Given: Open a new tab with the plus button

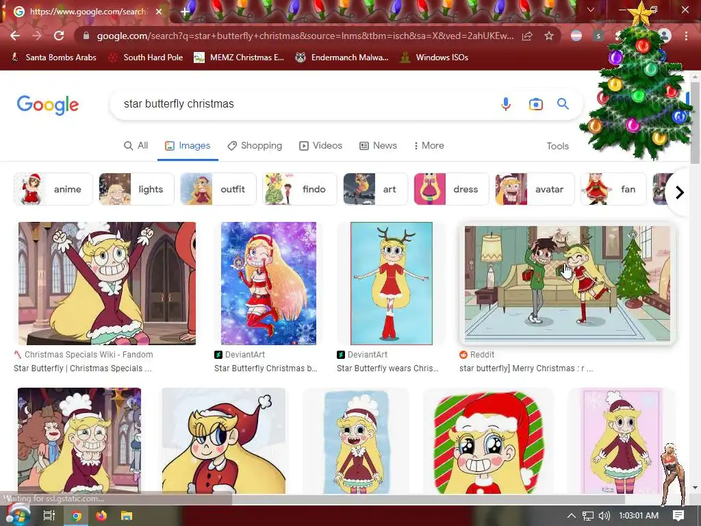Looking at the screenshot, I should [185, 12].
